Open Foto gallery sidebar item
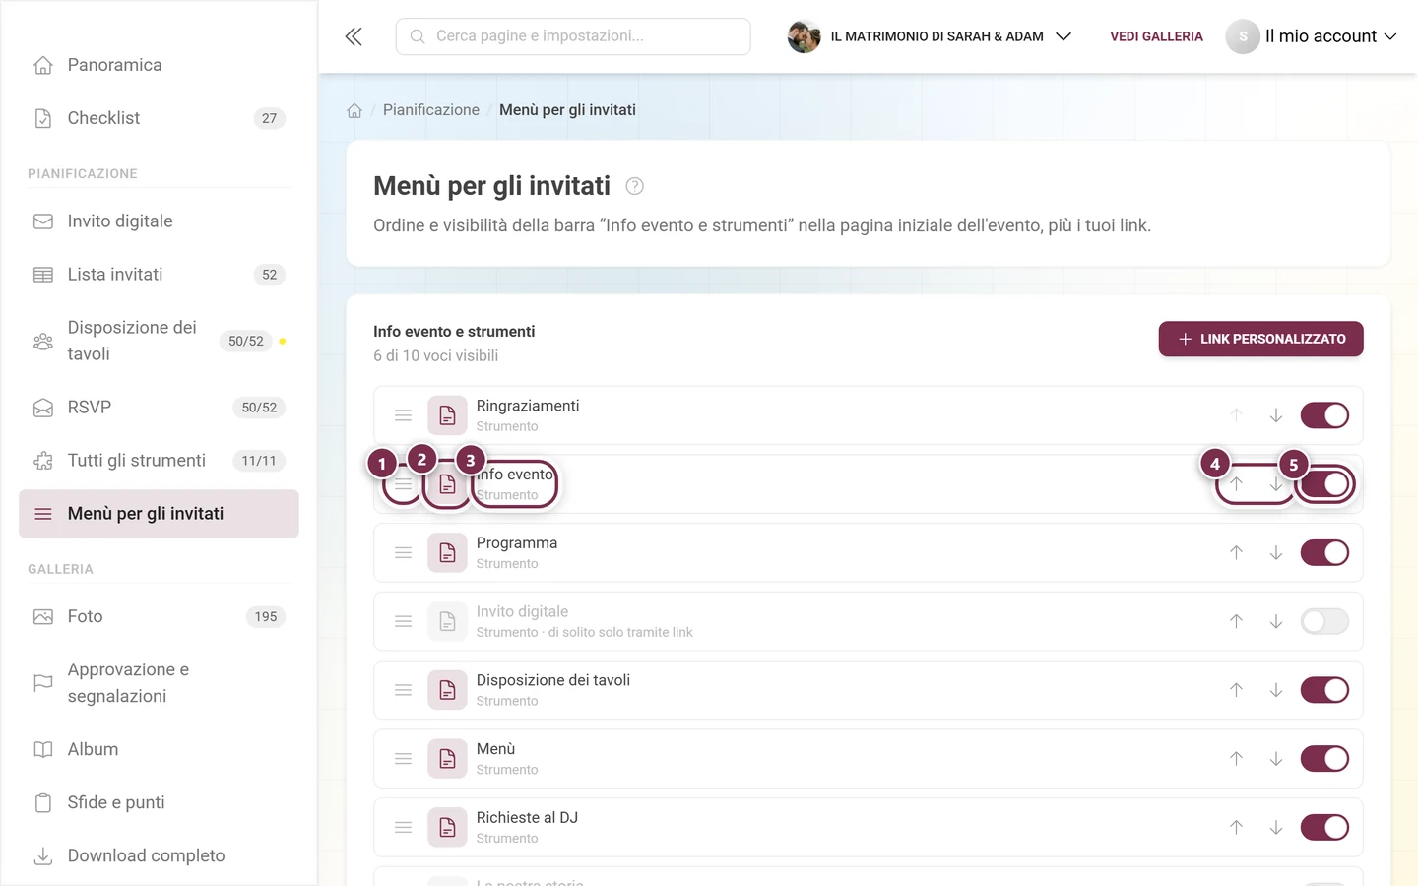 coord(159,616)
